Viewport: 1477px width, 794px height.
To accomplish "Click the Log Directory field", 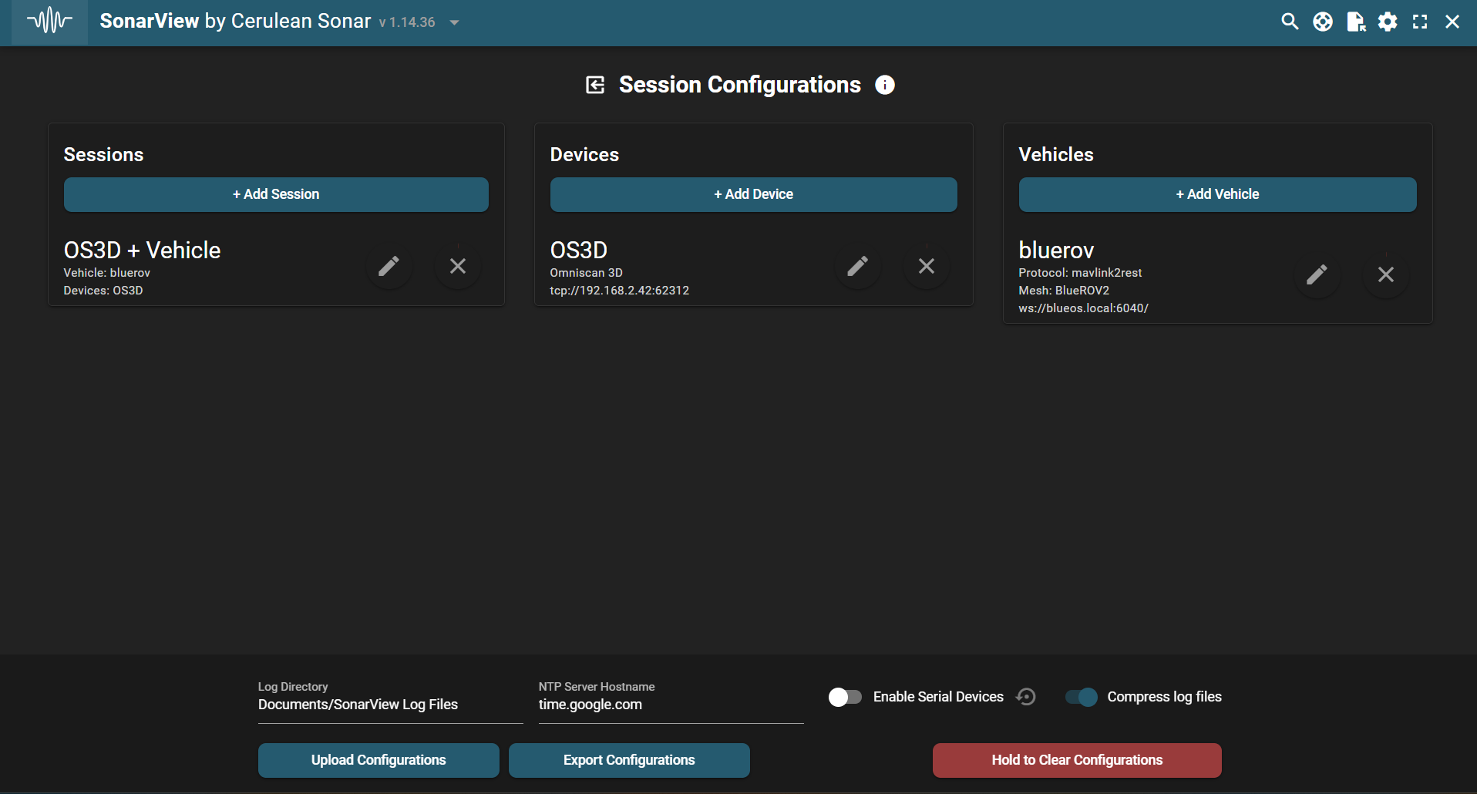I will coord(390,705).
